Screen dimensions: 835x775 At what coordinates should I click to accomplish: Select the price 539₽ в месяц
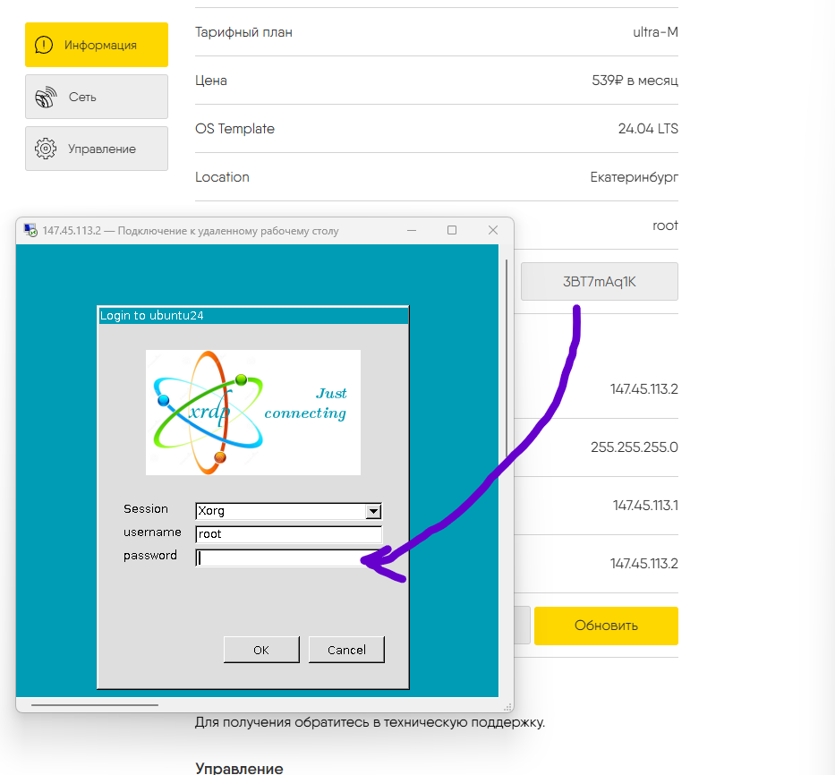tap(635, 81)
